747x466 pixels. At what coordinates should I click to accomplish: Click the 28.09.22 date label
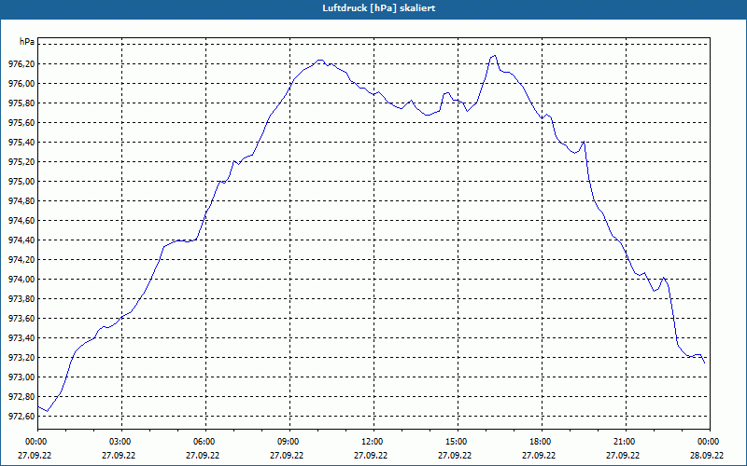[x=707, y=455]
